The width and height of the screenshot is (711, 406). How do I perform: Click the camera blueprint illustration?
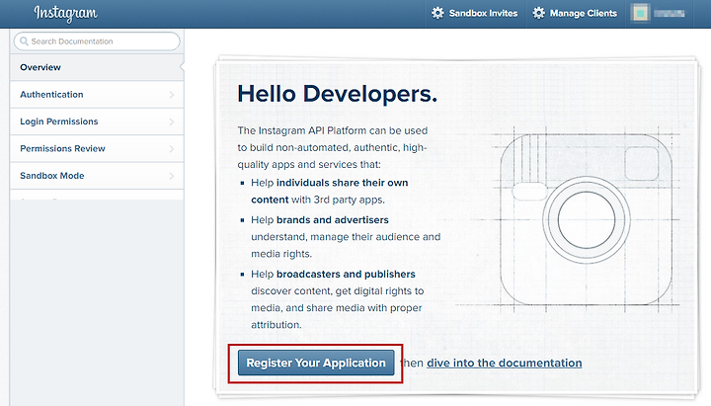click(586, 219)
